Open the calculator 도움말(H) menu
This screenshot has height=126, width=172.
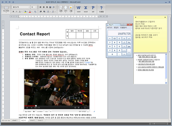(x=123, y=28)
